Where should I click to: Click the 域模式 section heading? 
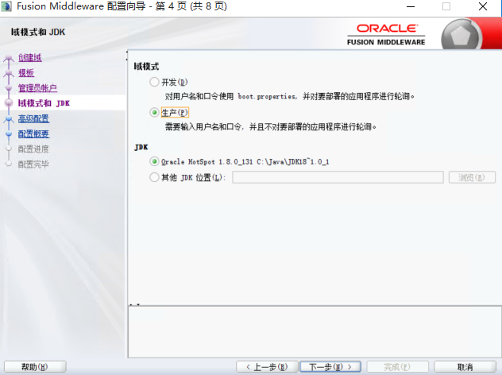click(x=146, y=66)
